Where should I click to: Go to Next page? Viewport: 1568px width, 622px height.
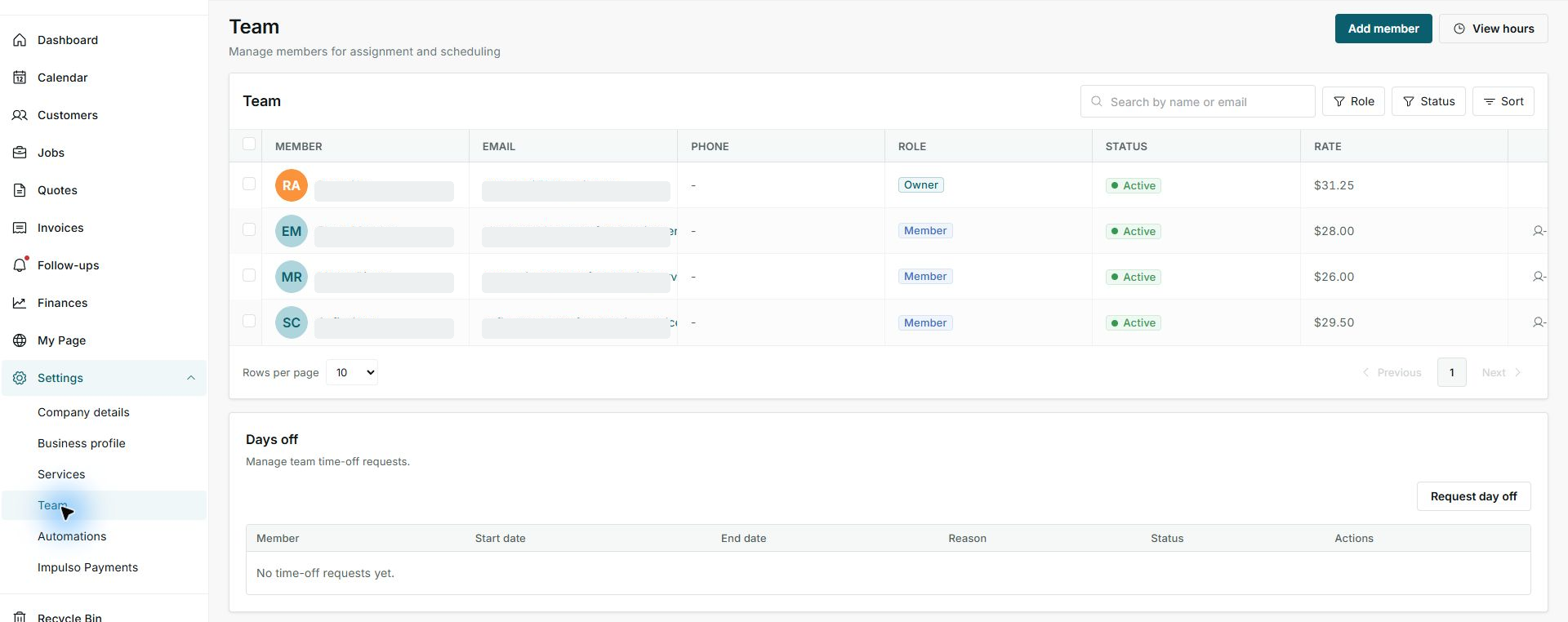click(x=1502, y=372)
